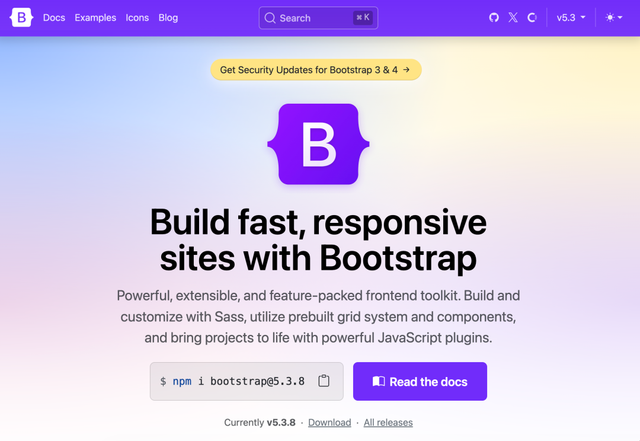This screenshot has width=640, height=441.
Task: Open the Docs navigation link
Action: 54,18
